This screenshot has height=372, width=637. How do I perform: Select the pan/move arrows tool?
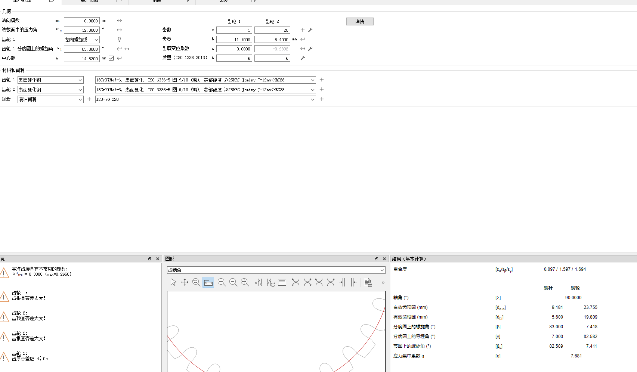pos(185,282)
